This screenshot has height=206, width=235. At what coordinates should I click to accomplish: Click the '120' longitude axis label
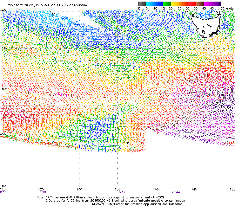(x=3, y=189)
